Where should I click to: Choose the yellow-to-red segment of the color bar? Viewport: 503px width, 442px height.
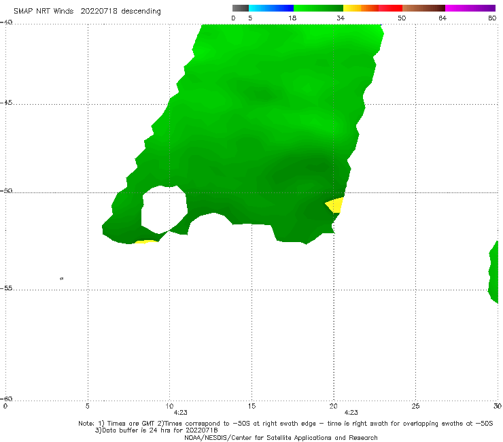click(372, 8)
